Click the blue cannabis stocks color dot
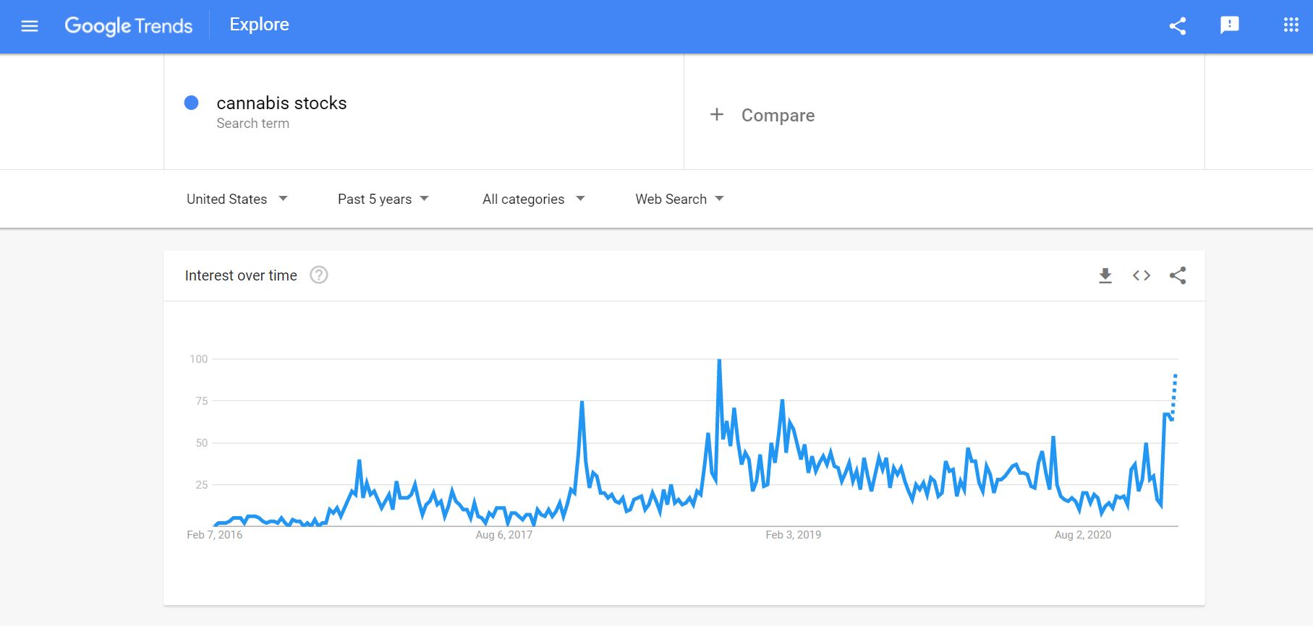1313x626 pixels. 192,103
